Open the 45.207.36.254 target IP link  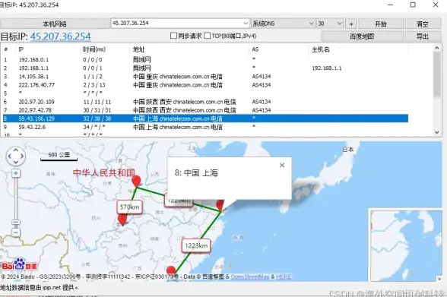coord(61,36)
